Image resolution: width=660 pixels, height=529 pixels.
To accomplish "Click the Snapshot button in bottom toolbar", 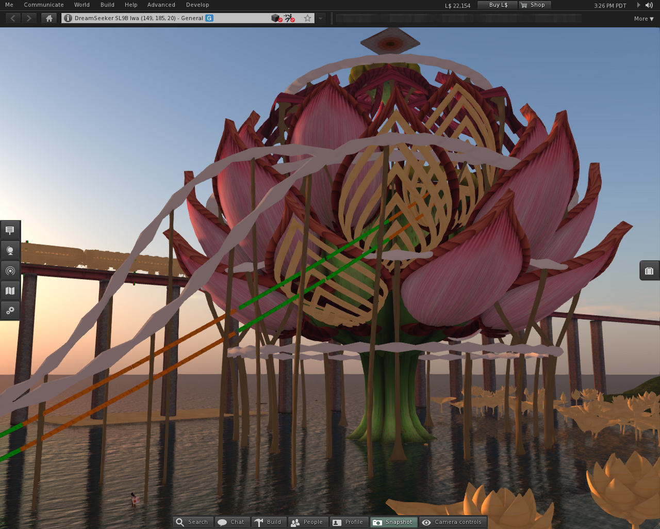I will pos(394,522).
